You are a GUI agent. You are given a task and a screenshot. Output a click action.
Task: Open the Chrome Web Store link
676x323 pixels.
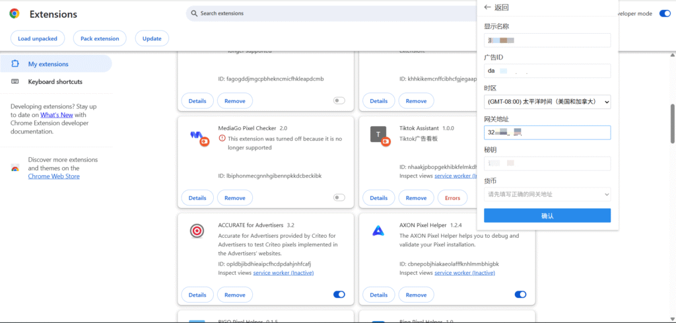(x=54, y=176)
